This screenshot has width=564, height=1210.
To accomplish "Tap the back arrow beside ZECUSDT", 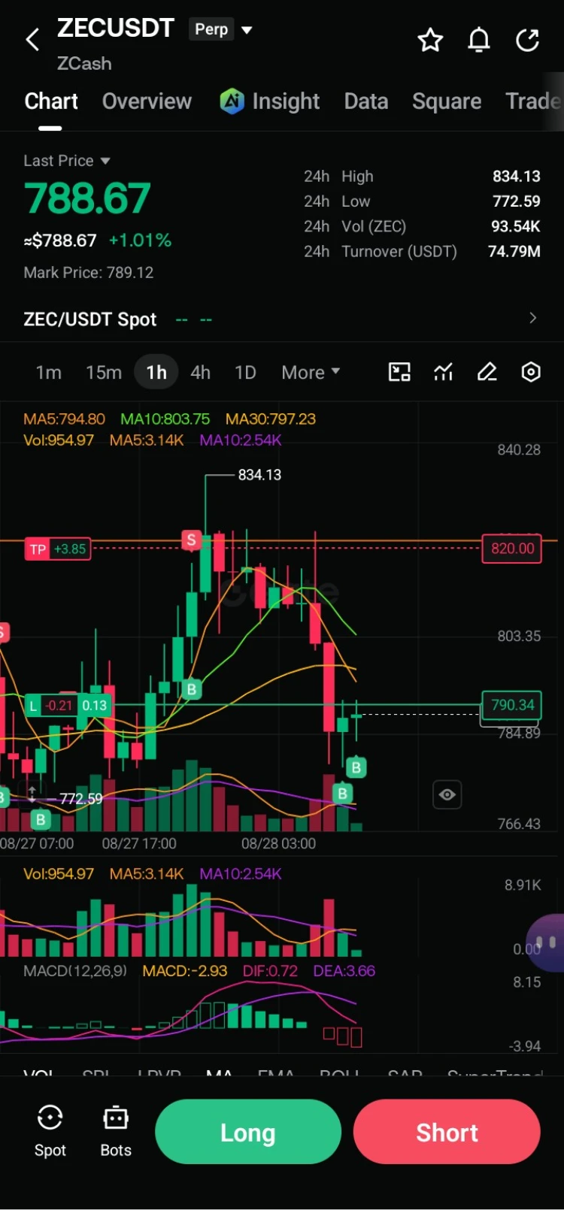I will pyautogui.click(x=32, y=40).
